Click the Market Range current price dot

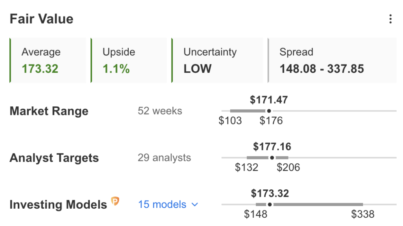(x=269, y=111)
